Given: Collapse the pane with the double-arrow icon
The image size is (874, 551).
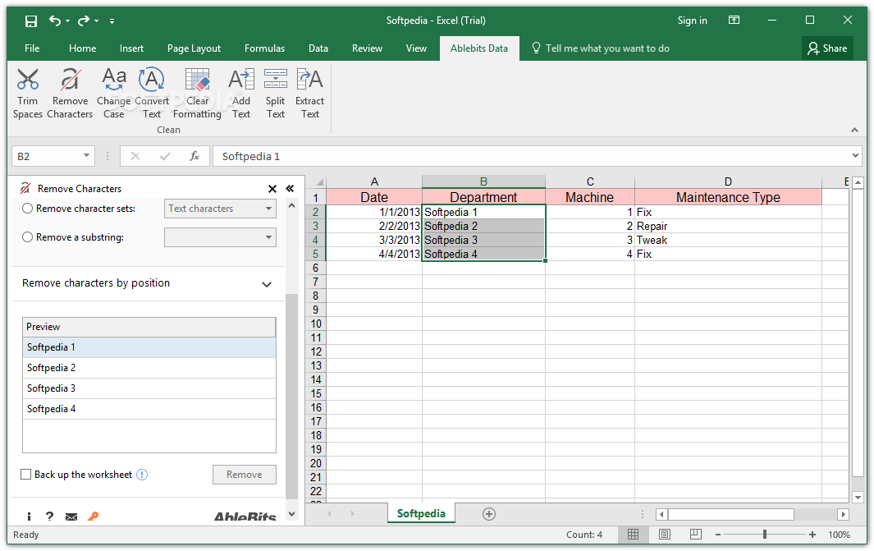Looking at the screenshot, I should tap(290, 189).
